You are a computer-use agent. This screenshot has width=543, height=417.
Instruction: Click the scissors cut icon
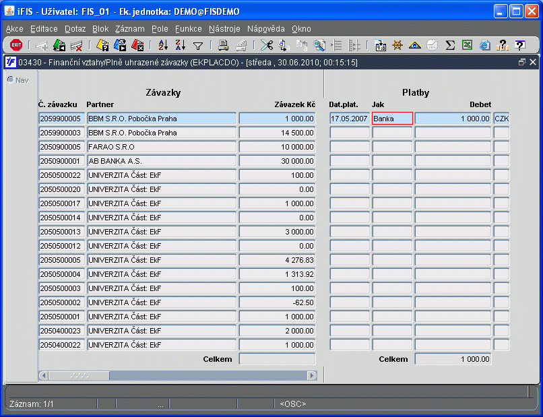tap(267, 45)
